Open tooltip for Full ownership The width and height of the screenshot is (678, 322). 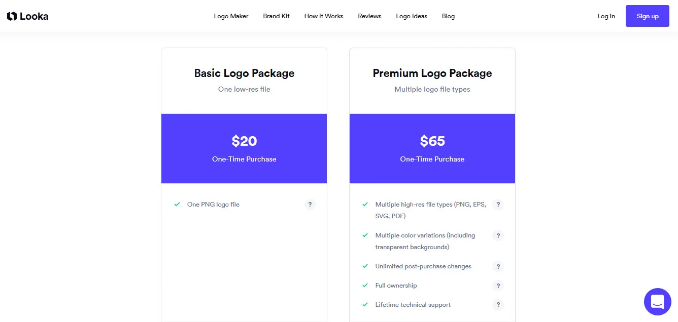click(x=498, y=286)
